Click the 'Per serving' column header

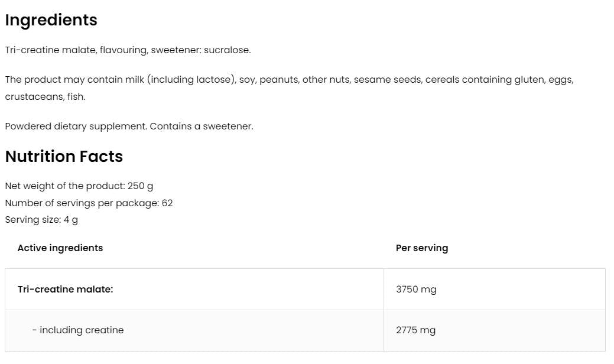click(421, 248)
